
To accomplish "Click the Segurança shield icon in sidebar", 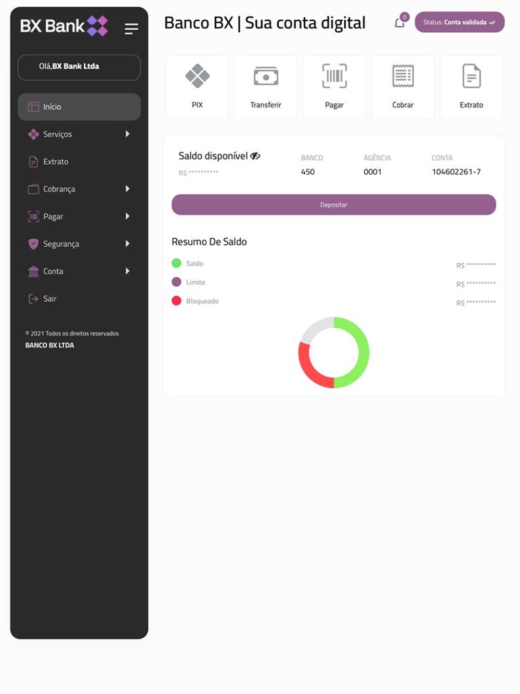I will (33, 244).
